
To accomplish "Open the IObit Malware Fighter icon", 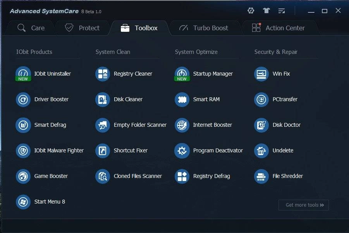I will [x=23, y=151].
